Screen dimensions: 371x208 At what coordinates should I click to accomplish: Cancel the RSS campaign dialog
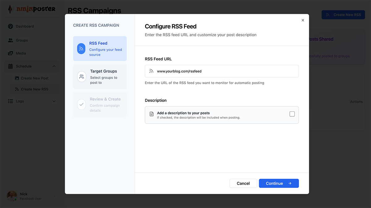[243, 183]
